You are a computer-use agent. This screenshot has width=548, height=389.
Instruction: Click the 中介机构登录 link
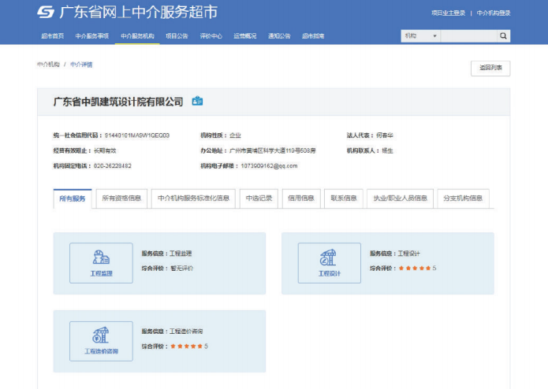[494, 13]
